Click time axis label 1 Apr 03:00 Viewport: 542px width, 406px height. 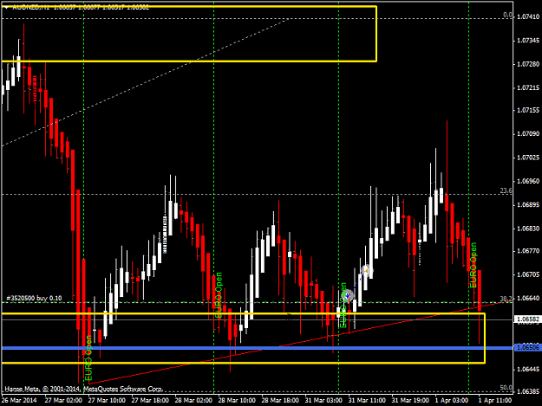[452, 400]
